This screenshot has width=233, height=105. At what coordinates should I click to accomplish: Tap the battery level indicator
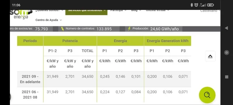tap(210, 5)
